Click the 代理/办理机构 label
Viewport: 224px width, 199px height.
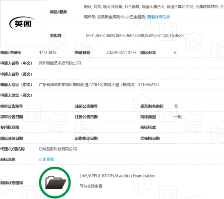coord(12,149)
